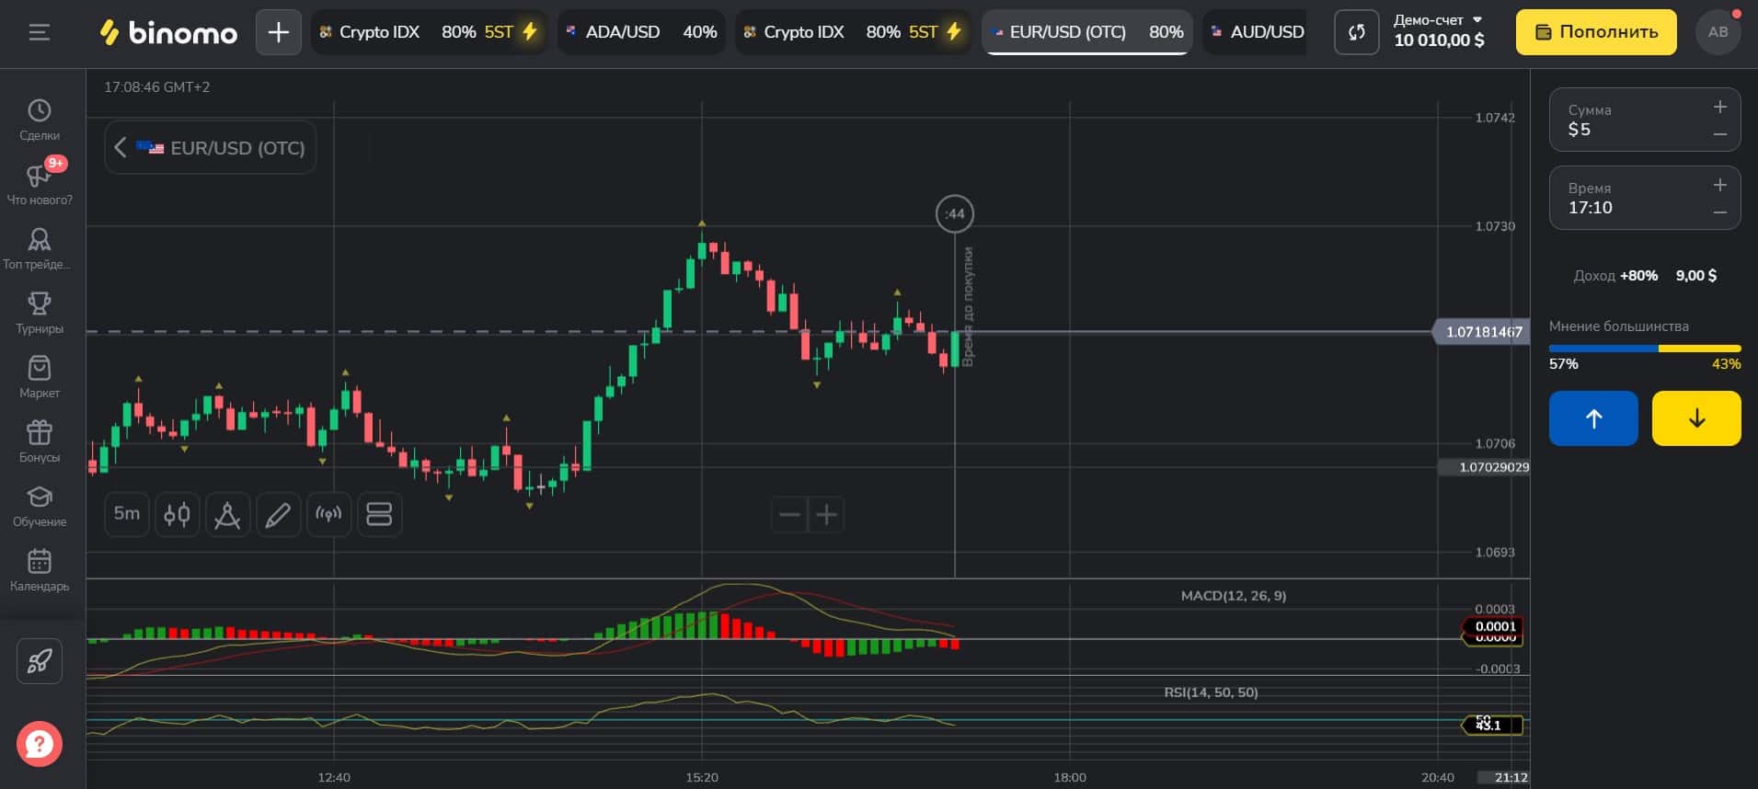Select the chart type candlestick icon
This screenshot has height=789, width=1758.
click(x=177, y=514)
